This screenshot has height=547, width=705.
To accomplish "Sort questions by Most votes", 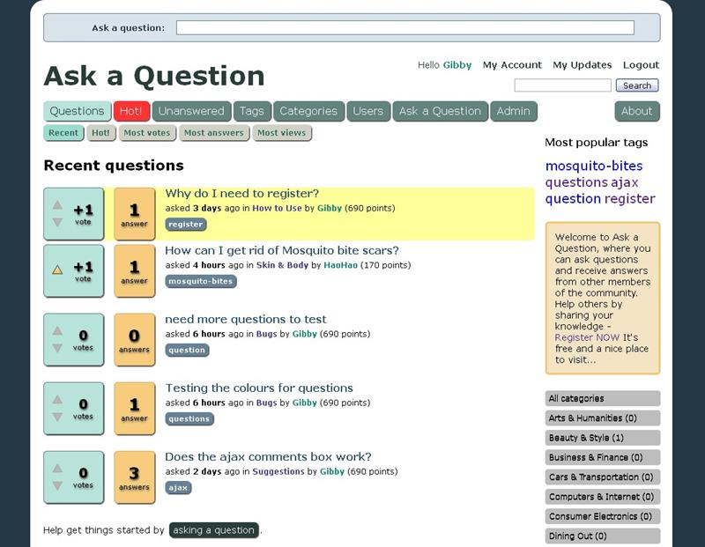I will coord(146,133).
